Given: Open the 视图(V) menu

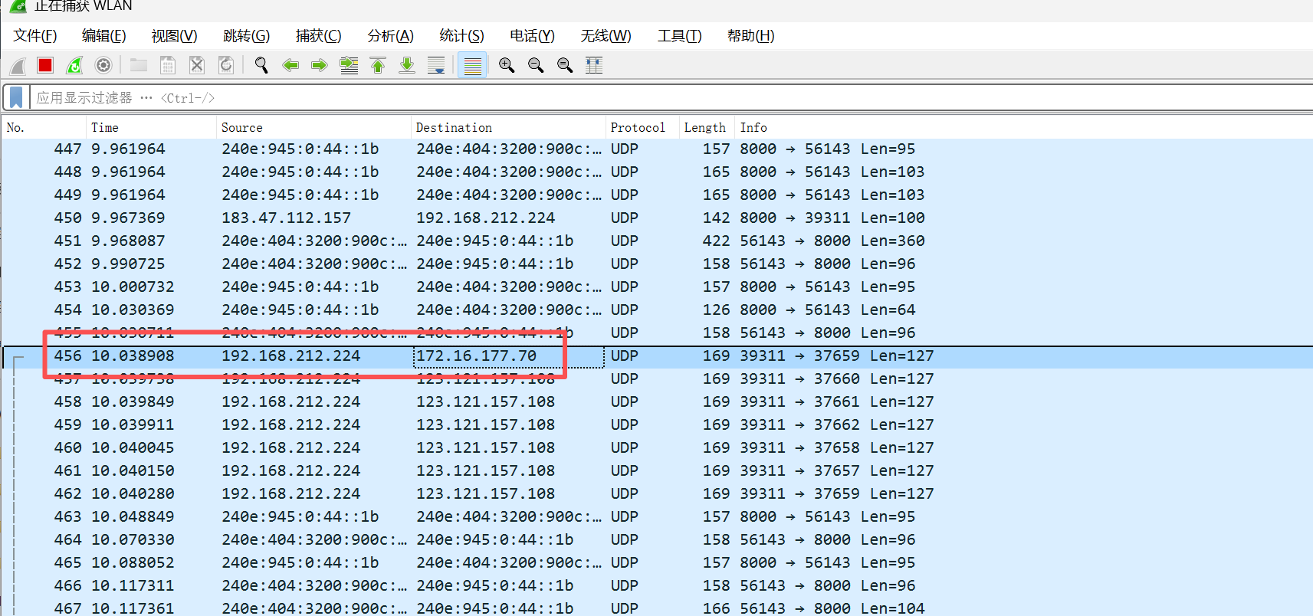Looking at the screenshot, I should [x=175, y=36].
